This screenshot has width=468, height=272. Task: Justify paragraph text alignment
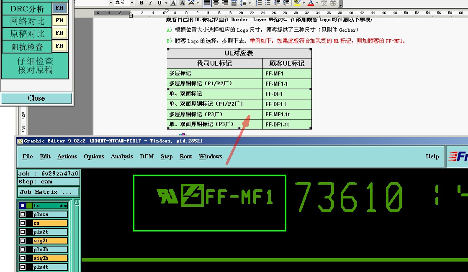click(206, 3)
